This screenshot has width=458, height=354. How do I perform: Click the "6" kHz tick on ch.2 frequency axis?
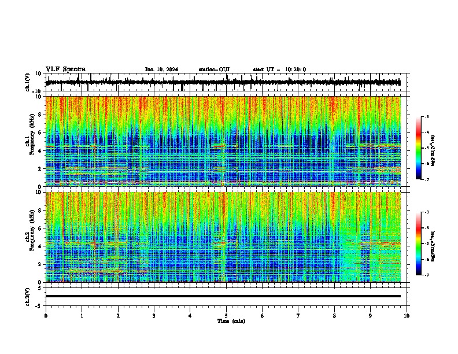coord(40,228)
